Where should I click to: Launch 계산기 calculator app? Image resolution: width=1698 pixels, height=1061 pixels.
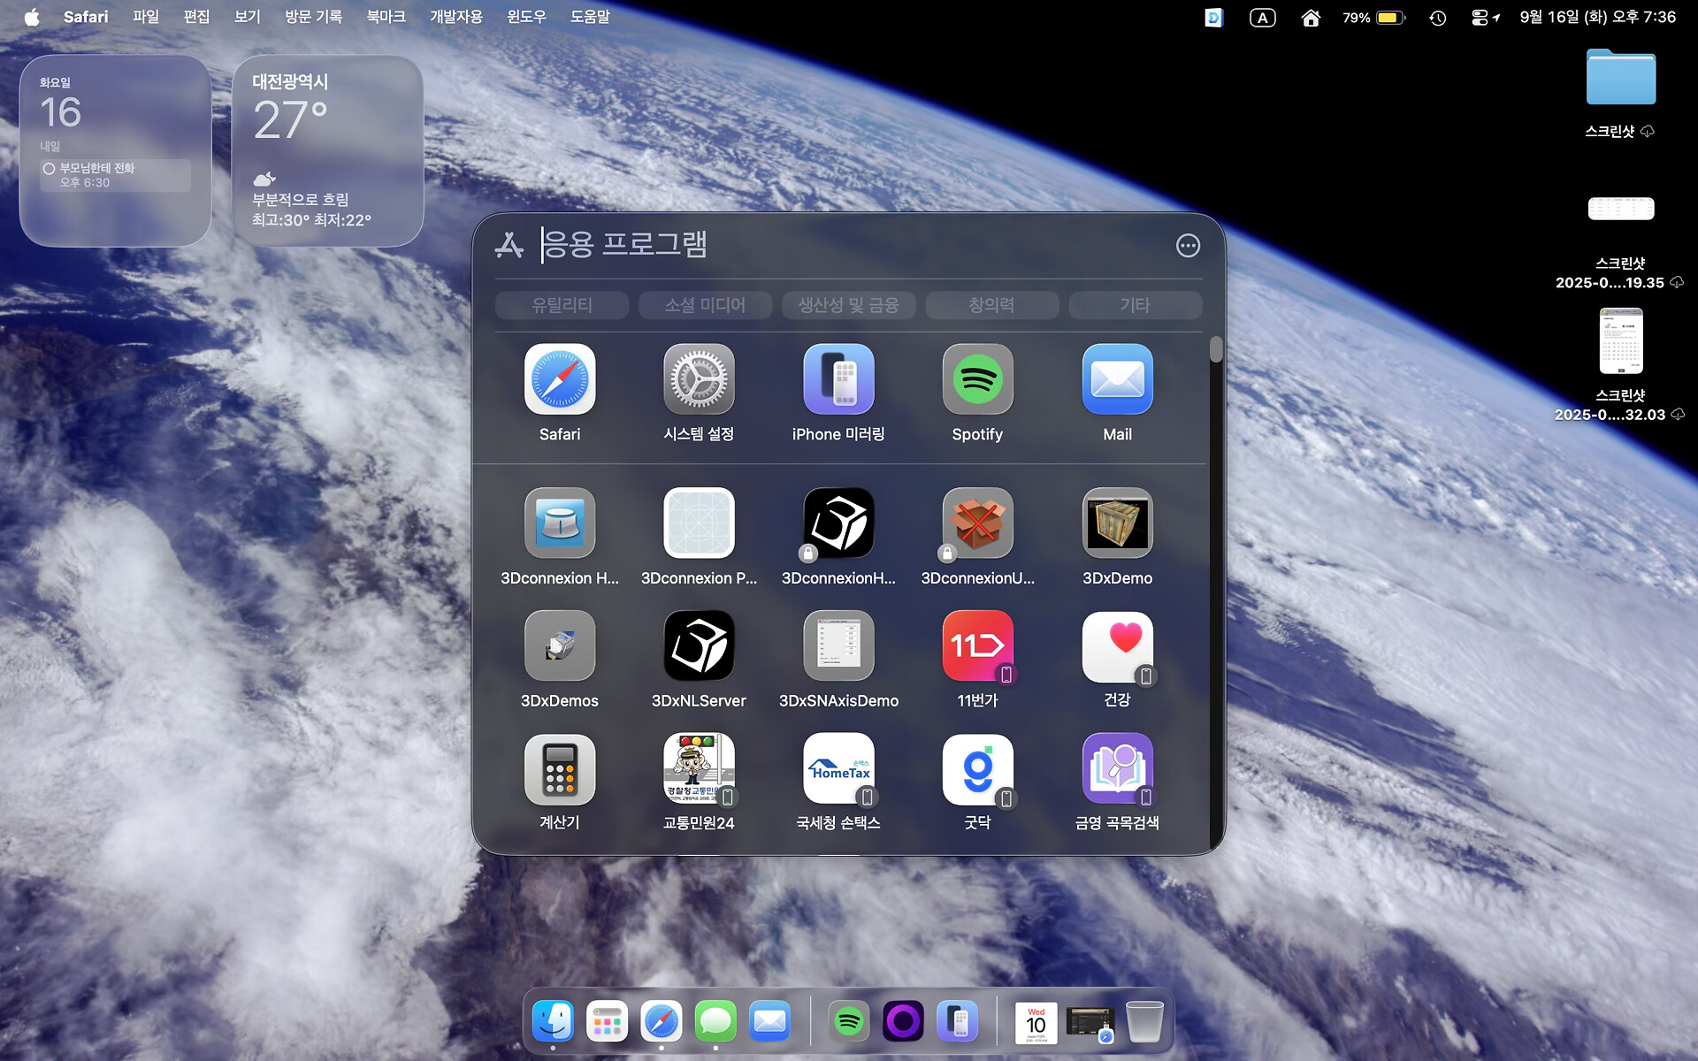pos(559,769)
